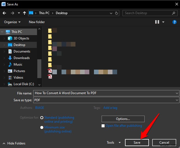Viewport: 180px width, 148px height.
Task: Click the Search Desktop field
Action: pos(147,13)
